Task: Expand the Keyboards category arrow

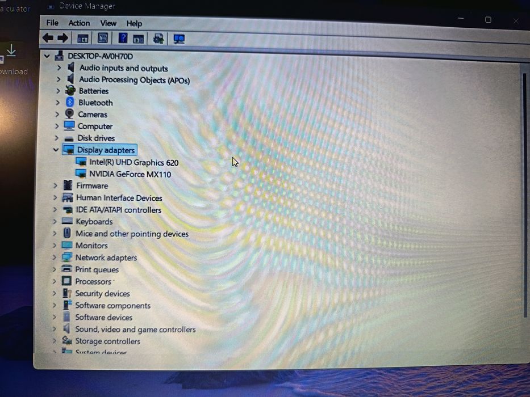Action: [55, 221]
